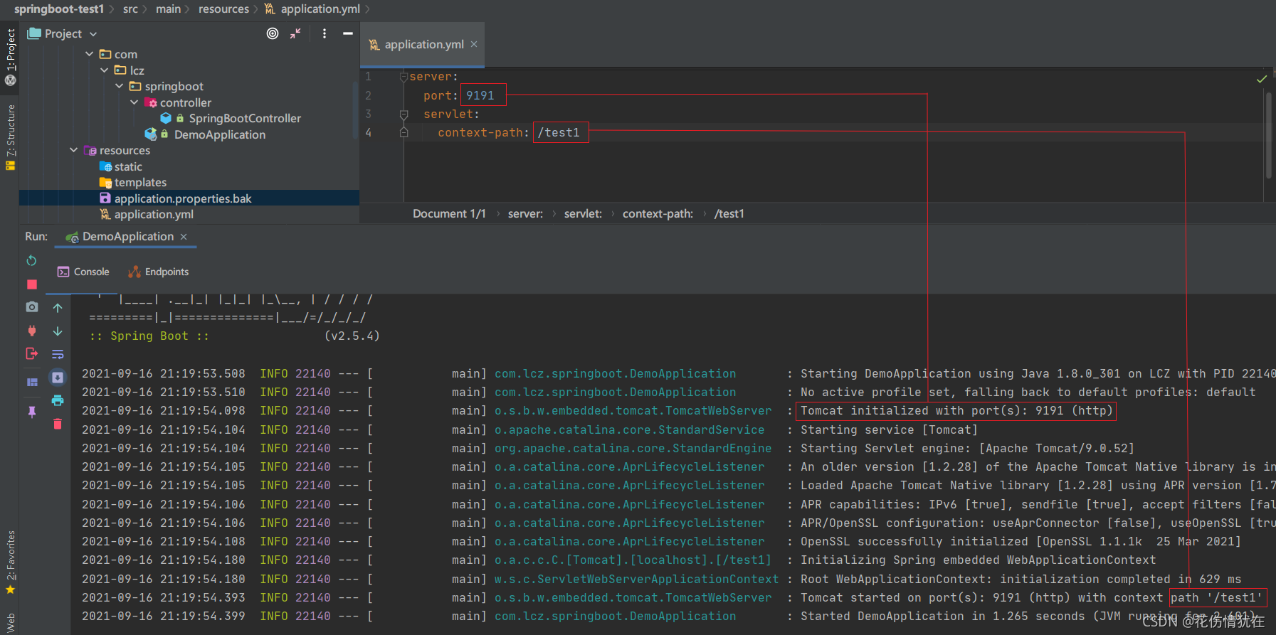Click context-path value /test1 in editor

(x=559, y=132)
